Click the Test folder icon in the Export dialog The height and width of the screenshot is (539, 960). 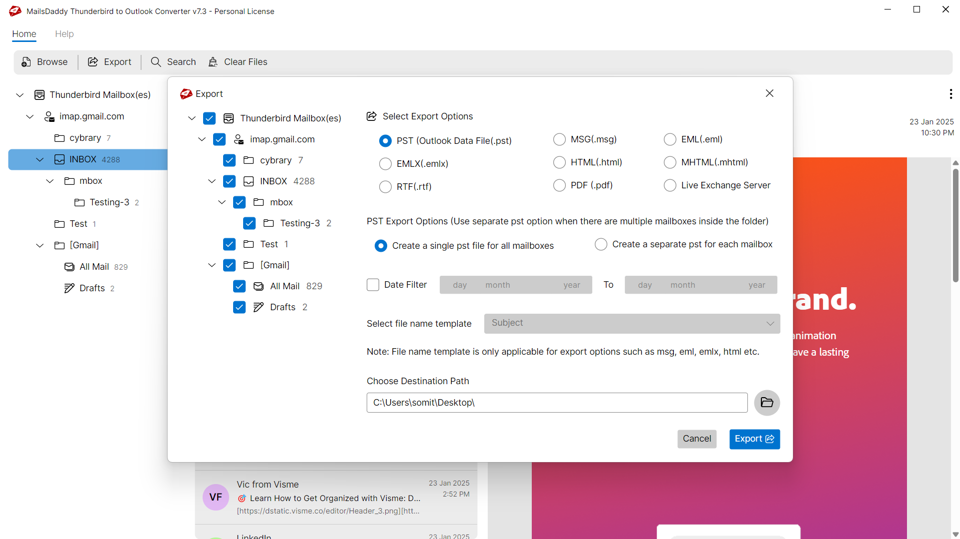(249, 244)
